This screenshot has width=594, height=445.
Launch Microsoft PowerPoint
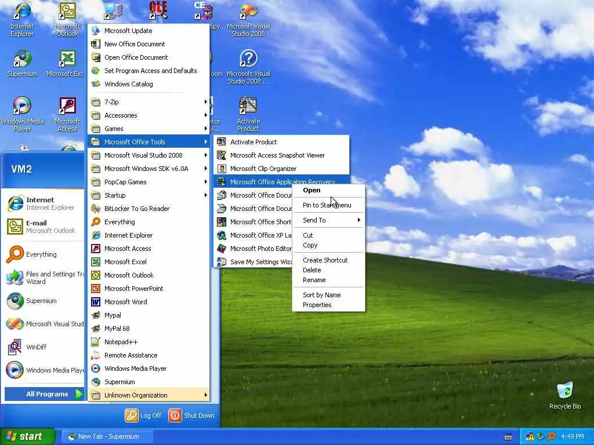tap(148, 289)
